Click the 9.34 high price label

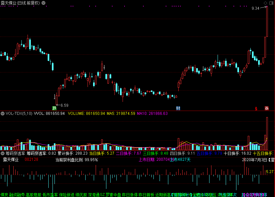(255, 8)
